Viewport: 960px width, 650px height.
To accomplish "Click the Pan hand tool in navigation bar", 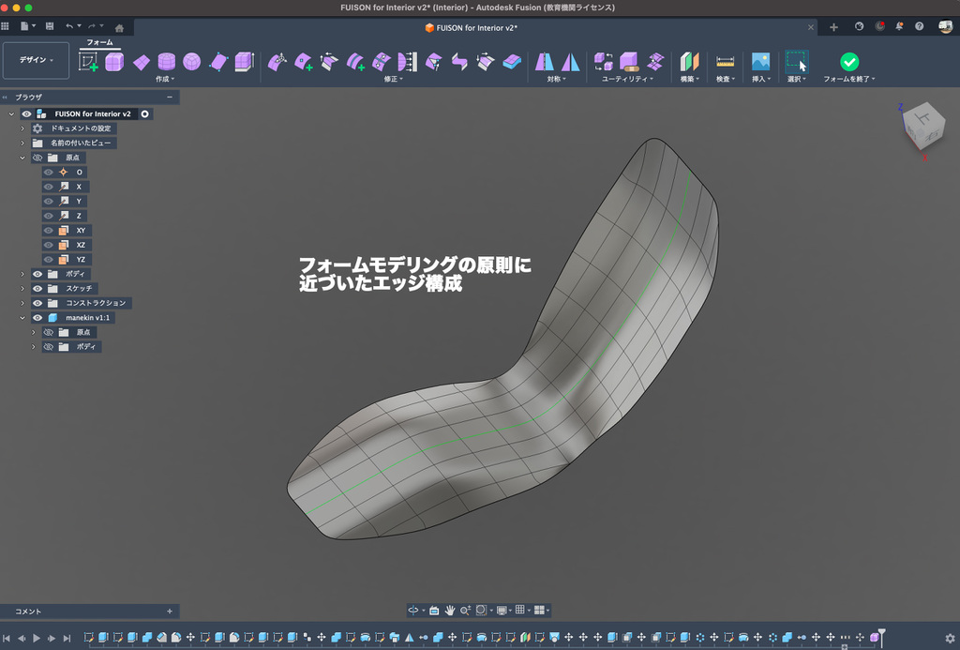I will click(x=450, y=610).
